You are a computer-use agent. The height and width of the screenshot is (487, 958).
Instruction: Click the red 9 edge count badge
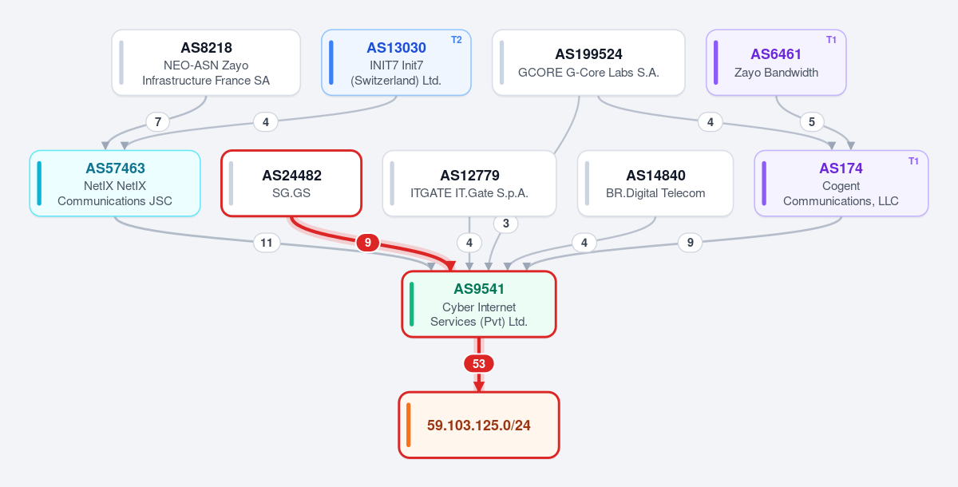click(x=367, y=243)
